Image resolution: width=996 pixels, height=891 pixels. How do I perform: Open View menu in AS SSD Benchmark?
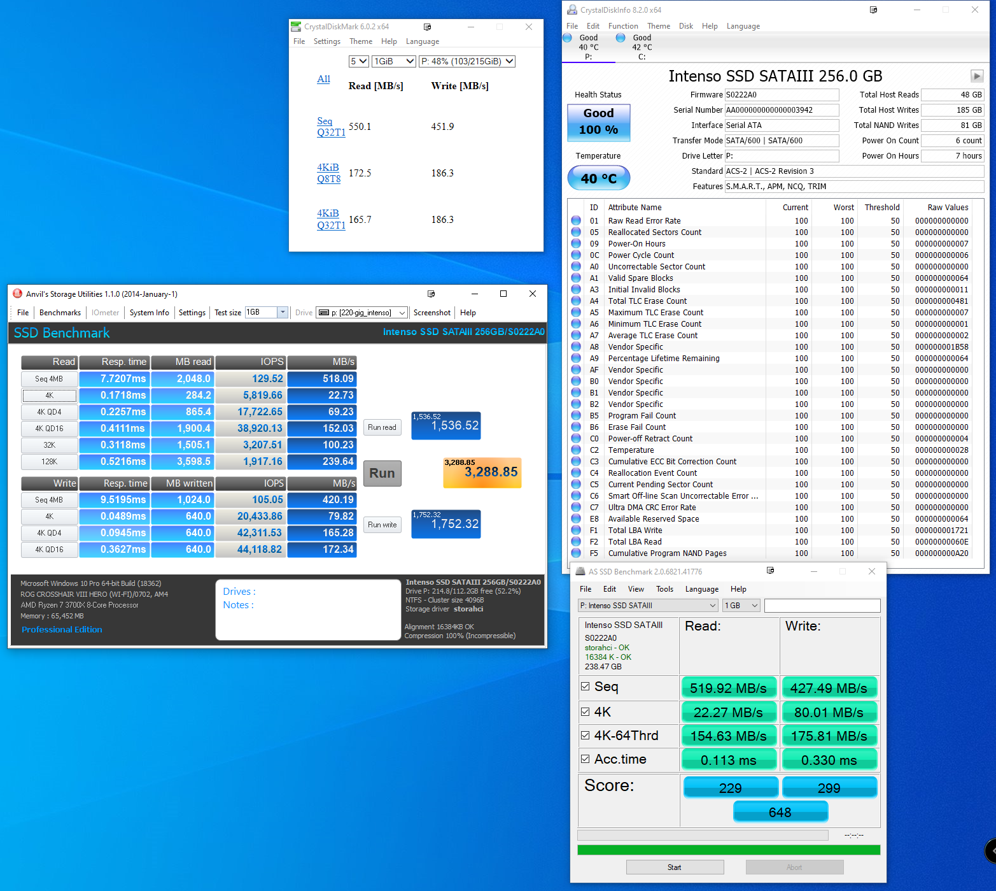click(636, 589)
